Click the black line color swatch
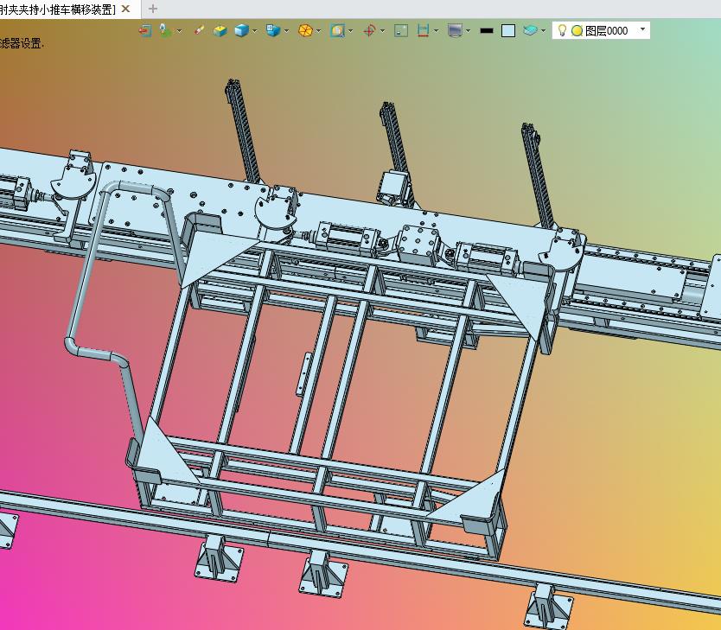This screenshot has width=721, height=630. click(x=487, y=31)
